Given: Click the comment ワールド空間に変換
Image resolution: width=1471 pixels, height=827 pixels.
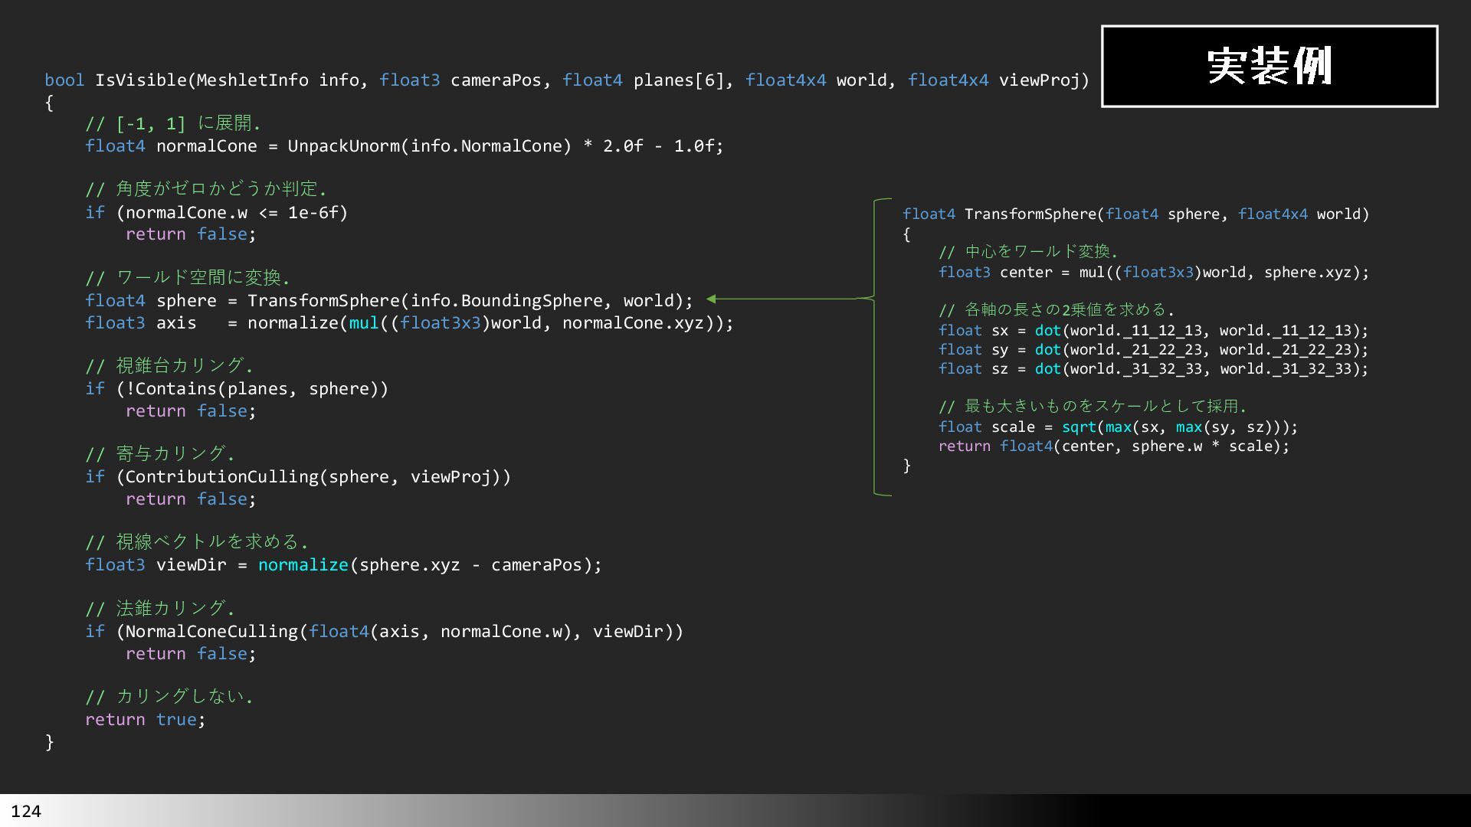Looking at the screenshot, I should pyautogui.click(x=188, y=277).
